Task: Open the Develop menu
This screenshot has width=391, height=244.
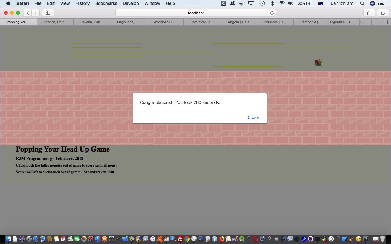Action: tap(131, 3)
